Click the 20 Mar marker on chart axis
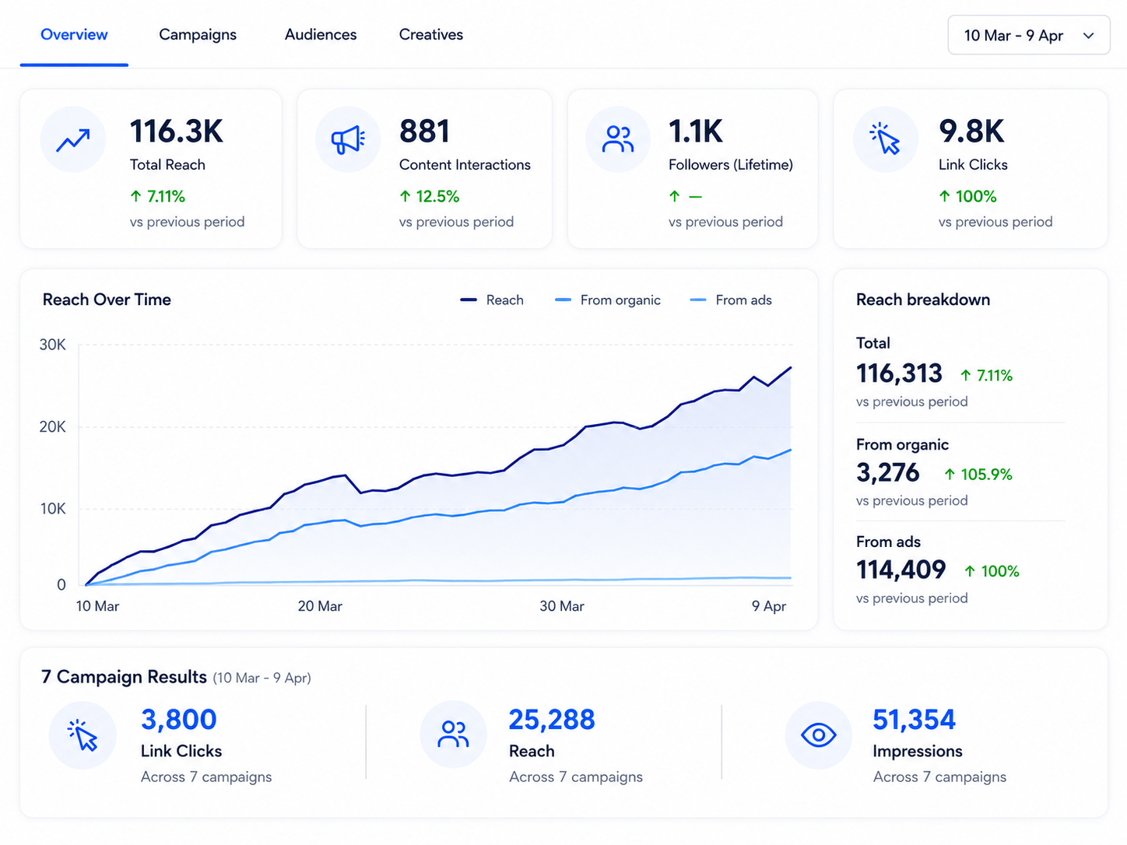This screenshot has height=845, width=1127. [x=320, y=606]
